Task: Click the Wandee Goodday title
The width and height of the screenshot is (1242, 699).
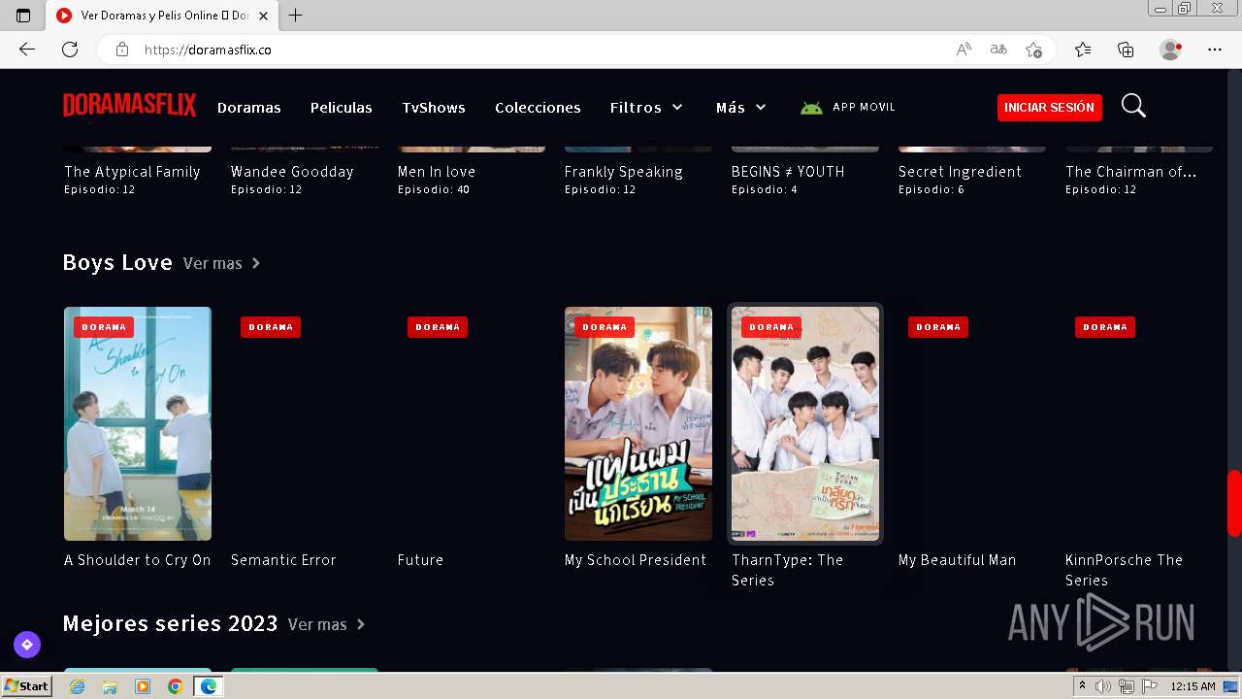Action: [292, 172]
